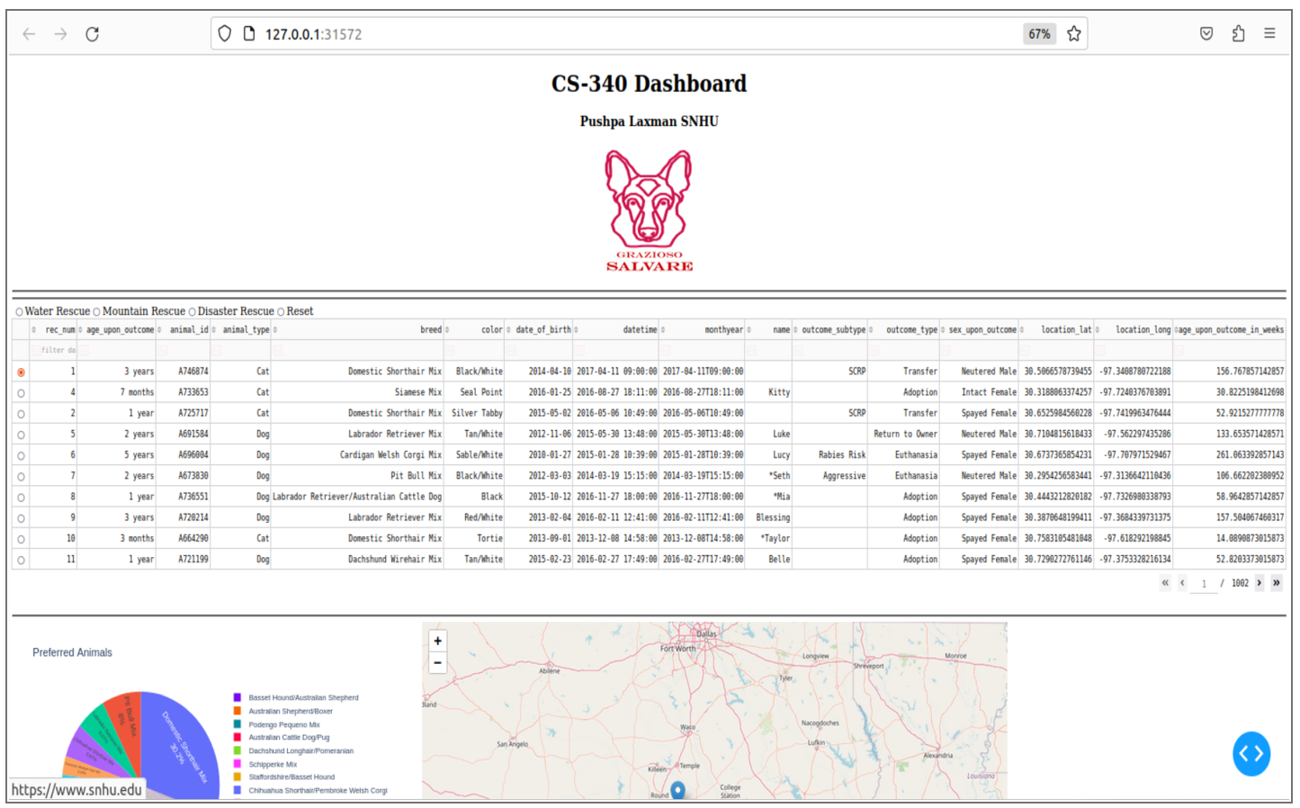Select row for Pit Bull *Seth

[x=21, y=477]
